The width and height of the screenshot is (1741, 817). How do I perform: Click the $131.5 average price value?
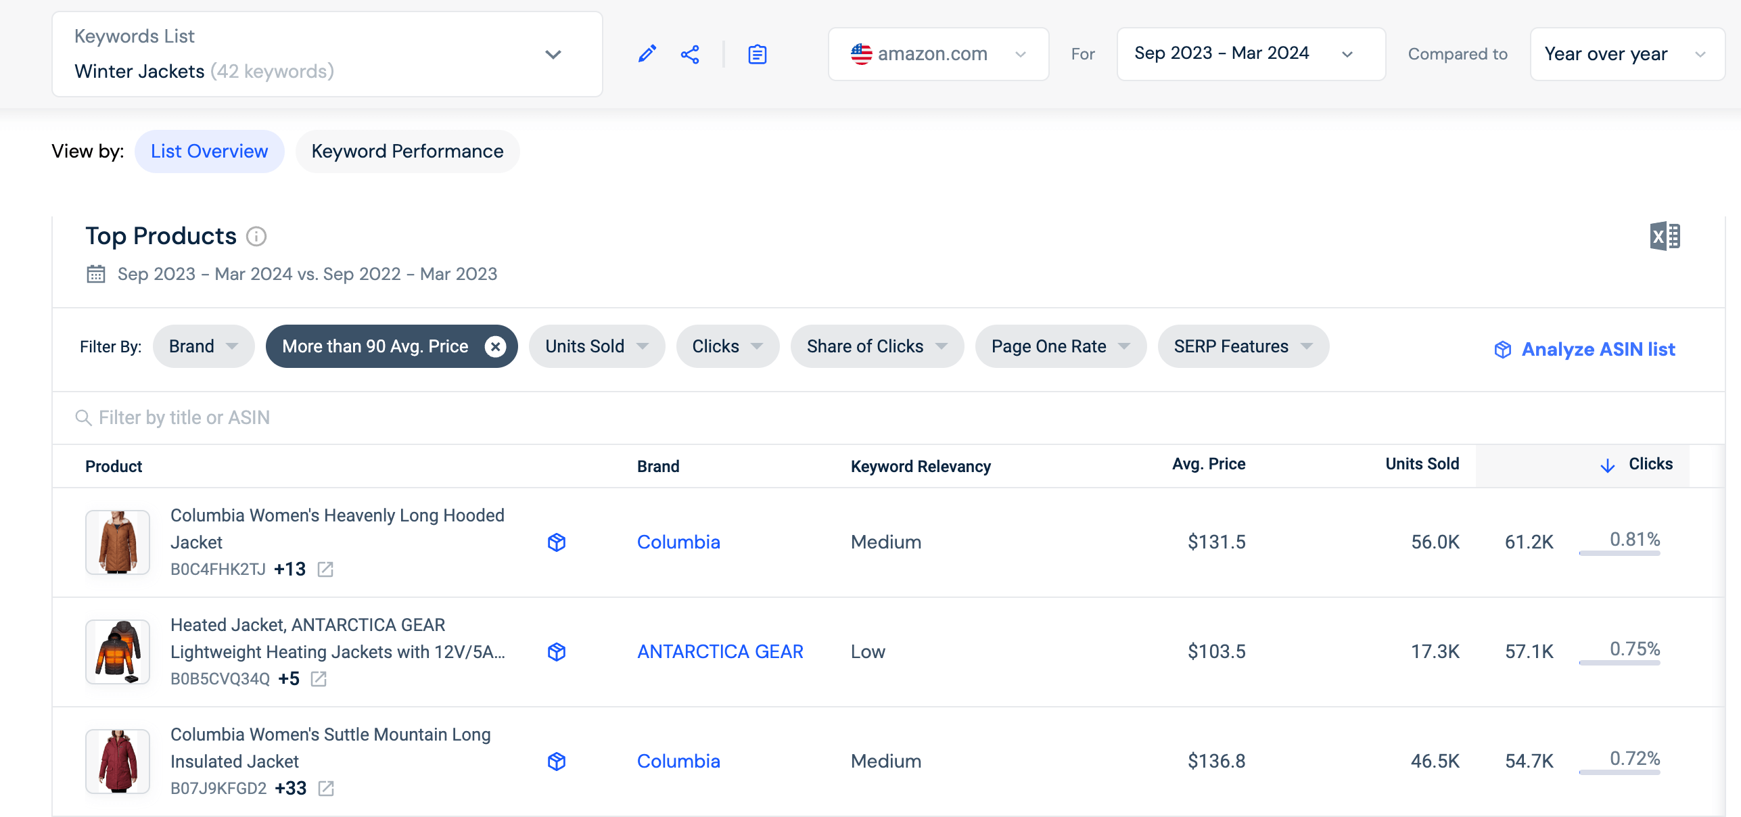(x=1217, y=542)
